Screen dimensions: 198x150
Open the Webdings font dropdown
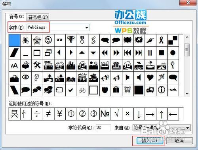tap(87, 27)
